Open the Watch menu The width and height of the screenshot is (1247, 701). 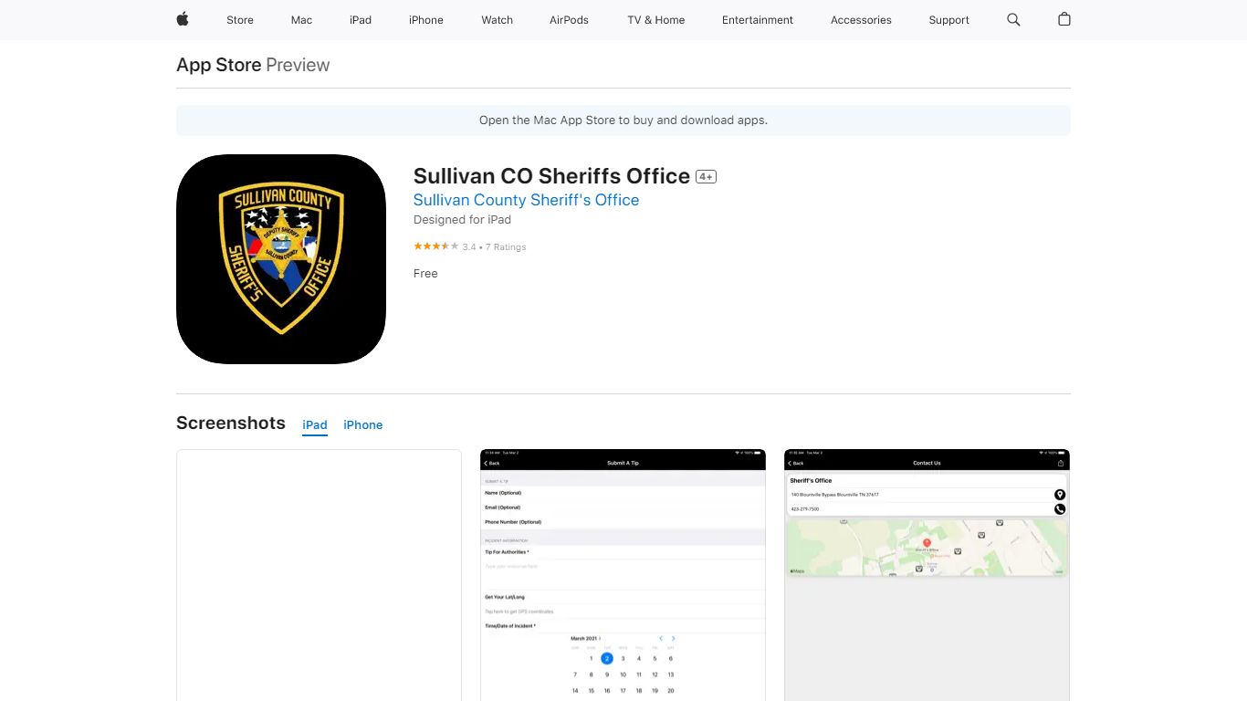pos(498,20)
